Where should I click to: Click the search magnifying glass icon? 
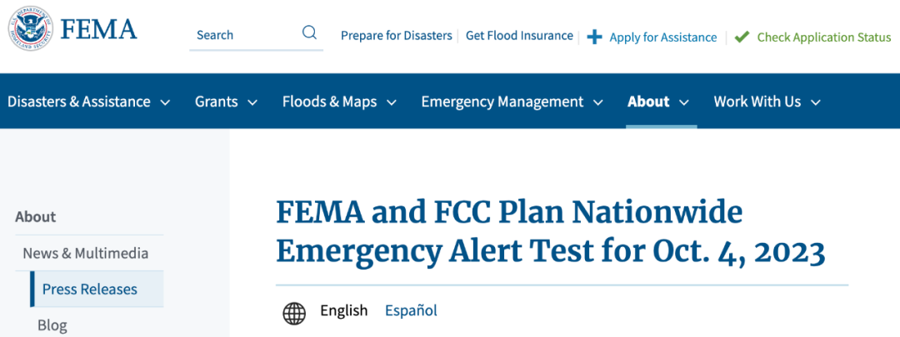click(x=309, y=33)
